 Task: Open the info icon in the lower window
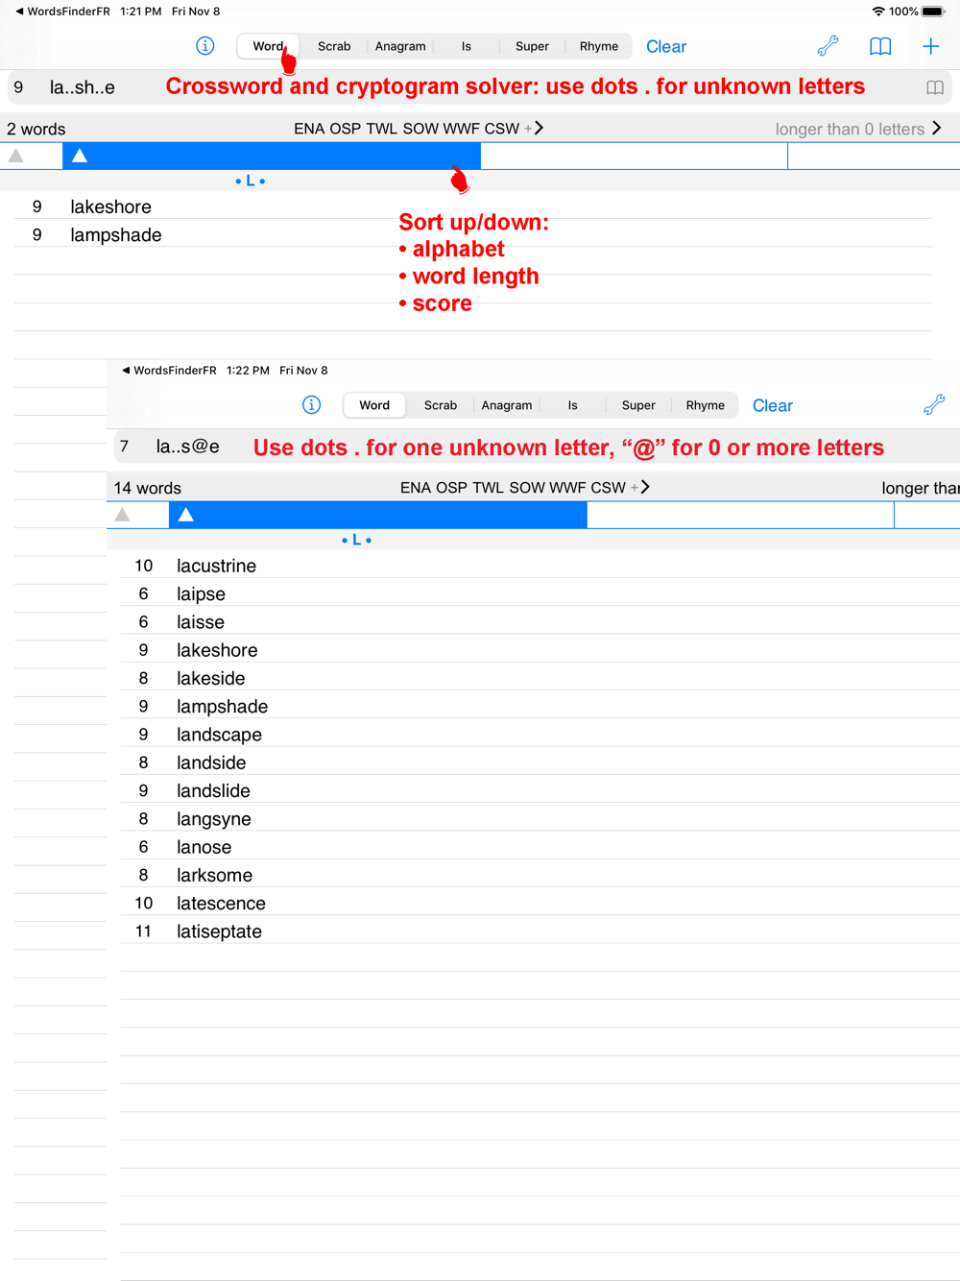[311, 405]
